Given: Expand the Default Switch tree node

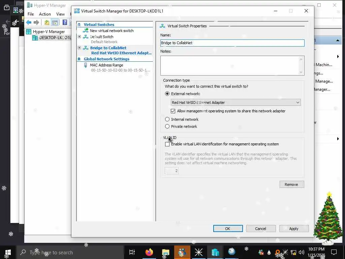Looking at the screenshot, I should coord(80,36).
